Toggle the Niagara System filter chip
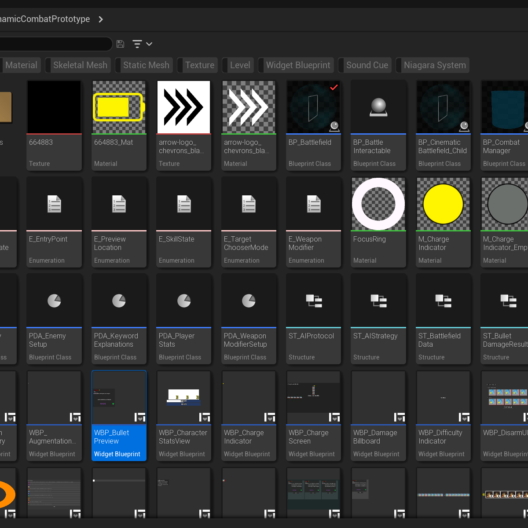528x528 pixels. coord(434,65)
